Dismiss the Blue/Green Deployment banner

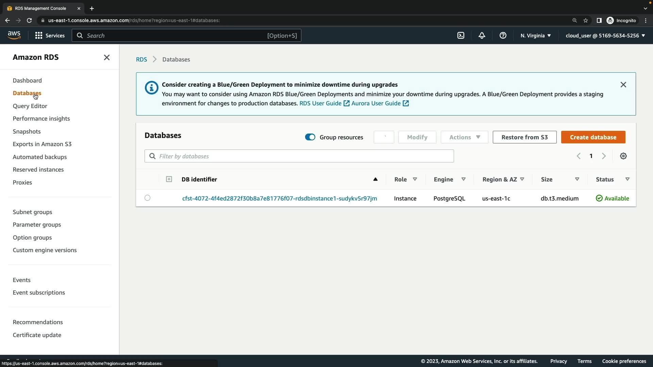623,85
